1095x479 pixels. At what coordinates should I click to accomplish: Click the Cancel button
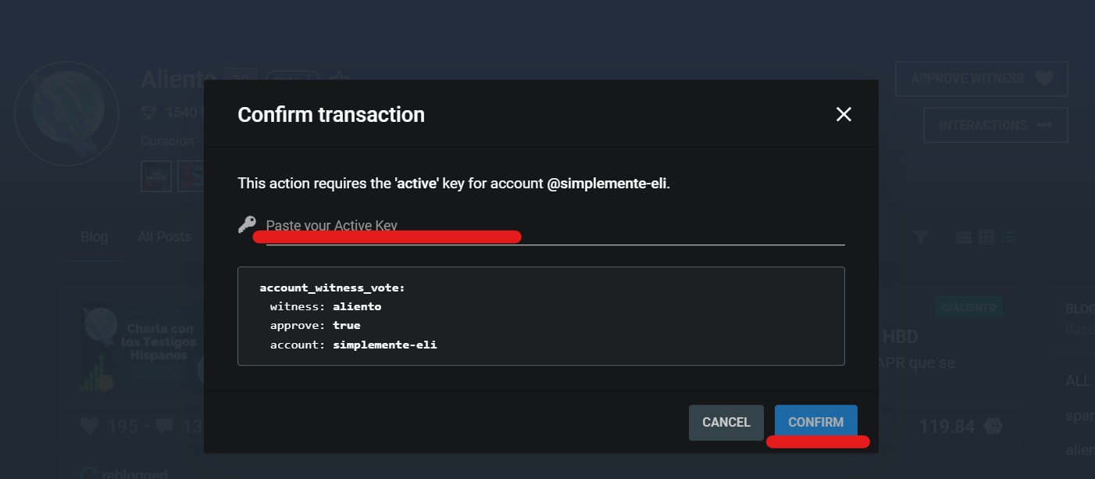click(x=726, y=423)
